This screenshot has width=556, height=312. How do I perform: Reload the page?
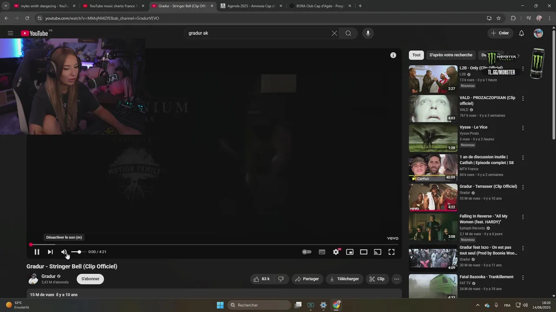pyautogui.click(x=27, y=18)
